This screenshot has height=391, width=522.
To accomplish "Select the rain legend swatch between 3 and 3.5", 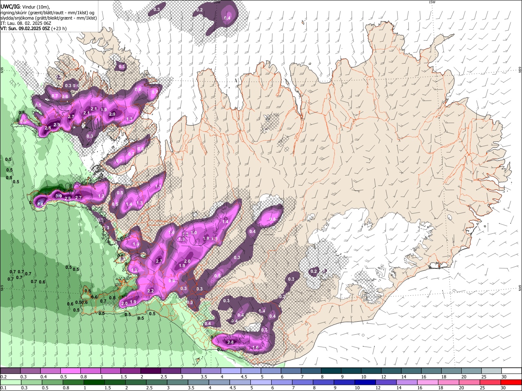I will (177, 382).
